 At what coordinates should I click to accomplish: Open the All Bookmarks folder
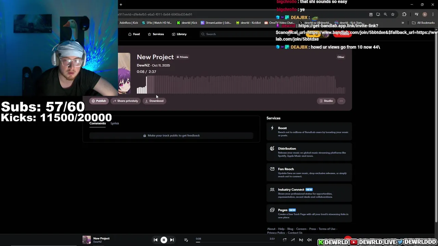423,23
